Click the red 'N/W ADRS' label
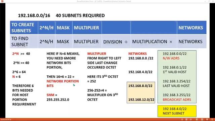Viewport: 215px width, 121px height. [x=171, y=58]
